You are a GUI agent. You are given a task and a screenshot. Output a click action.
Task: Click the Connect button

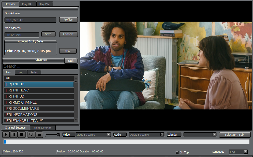point(68,34)
